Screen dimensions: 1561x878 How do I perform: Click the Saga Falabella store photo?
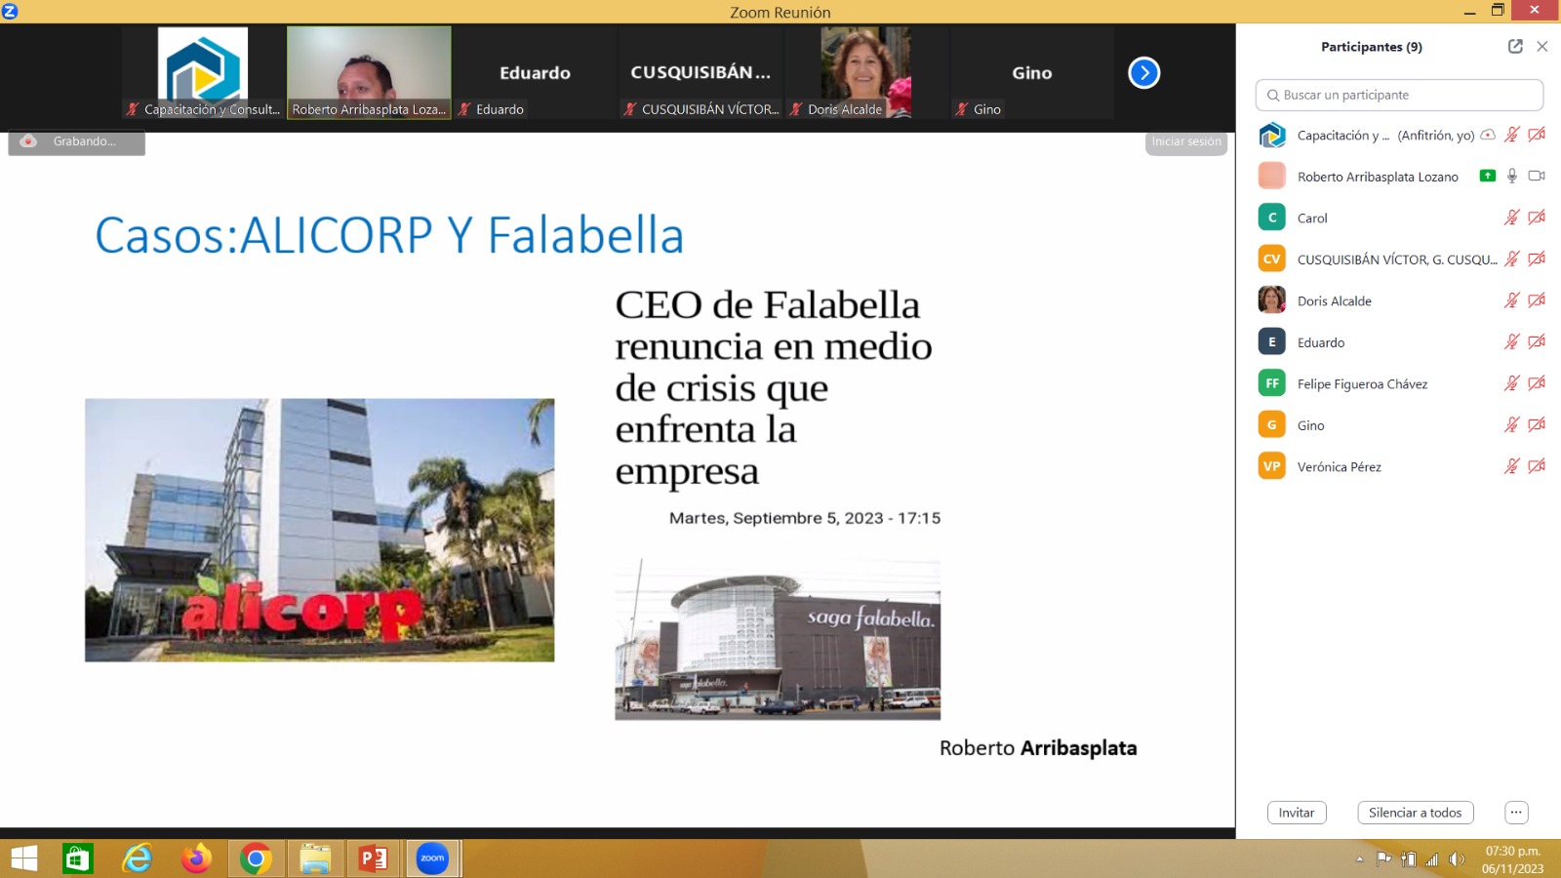tap(778, 640)
